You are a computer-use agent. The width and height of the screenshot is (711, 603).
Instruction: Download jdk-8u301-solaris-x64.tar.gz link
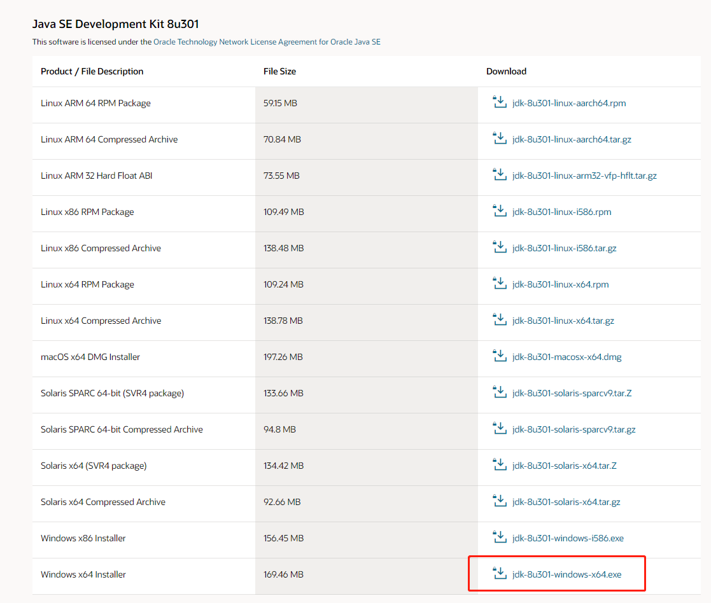pyautogui.click(x=567, y=502)
